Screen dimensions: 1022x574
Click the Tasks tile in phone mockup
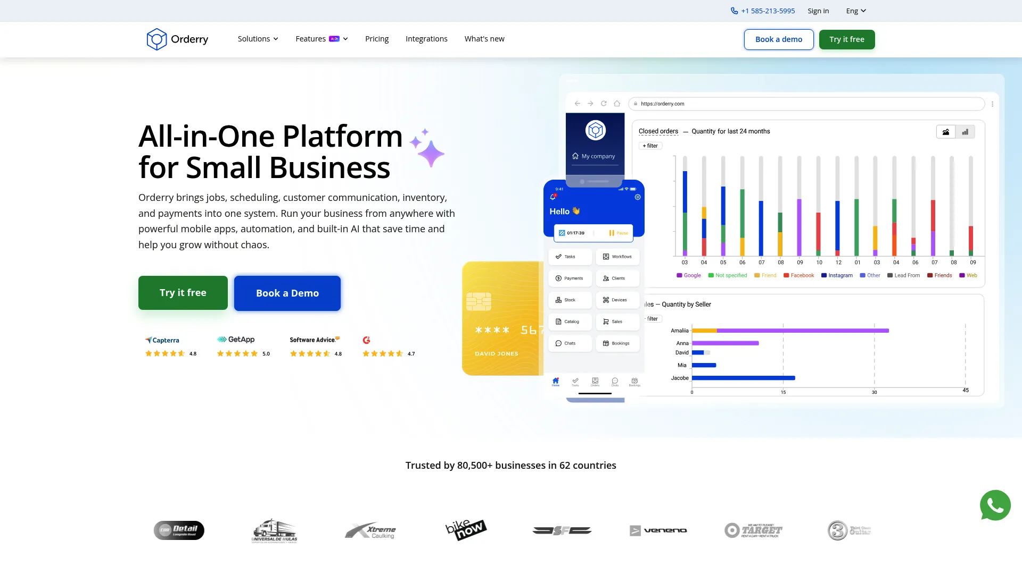(570, 257)
